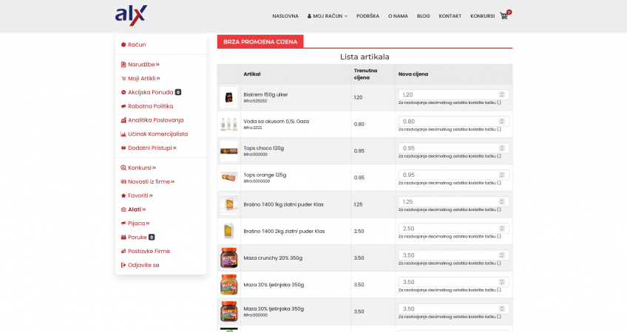627x332 pixels.
Task: Click the Novosti iz firme news icon
Action: pyautogui.click(x=123, y=181)
